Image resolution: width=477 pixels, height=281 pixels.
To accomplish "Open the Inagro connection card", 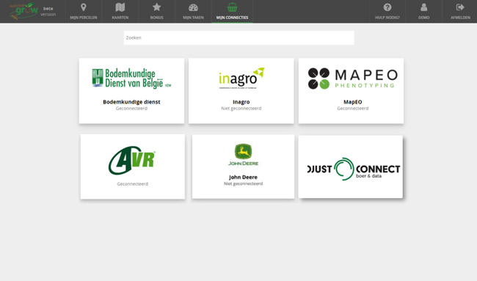I will click(x=241, y=91).
